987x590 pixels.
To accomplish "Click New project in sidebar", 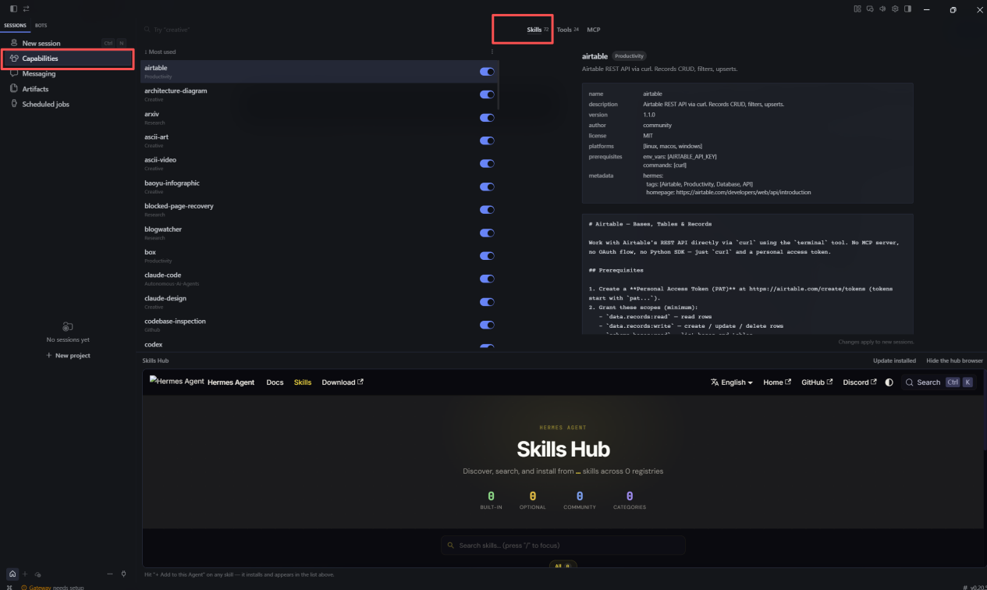I will [x=68, y=355].
